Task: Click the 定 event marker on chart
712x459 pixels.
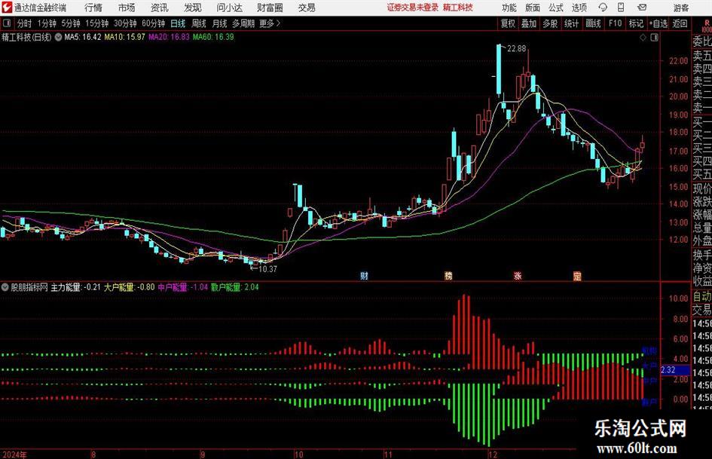Action: pyautogui.click(x=577, y=276)
